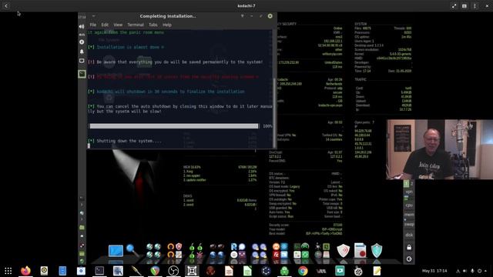Image resolution: width=493 pixels, height=277 pixels.
Task: Open the teal shield dock icon
Action: (x=377, y=251)
